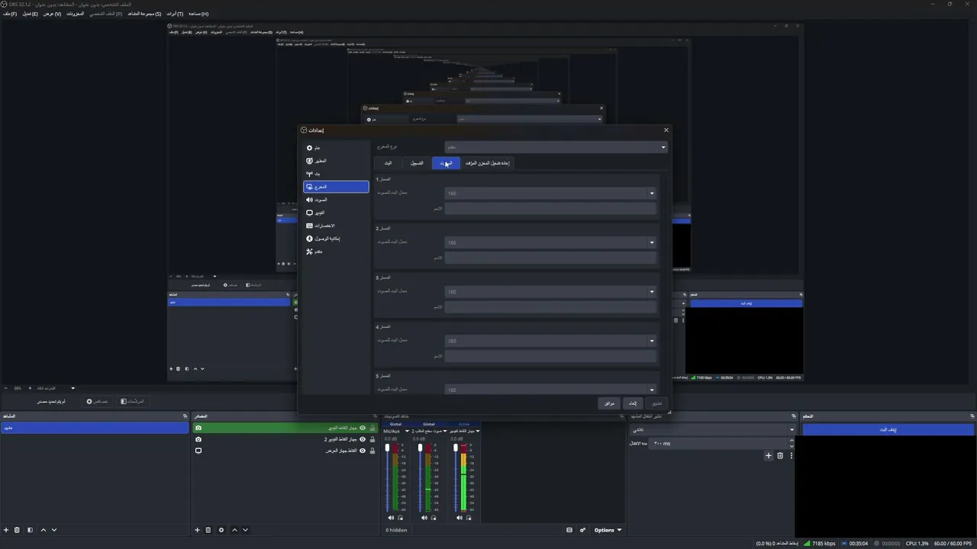Viewport: 977px width, 549px height.
Task: Open Audio settings with speaker icon
Action: (x=336, y=200)
